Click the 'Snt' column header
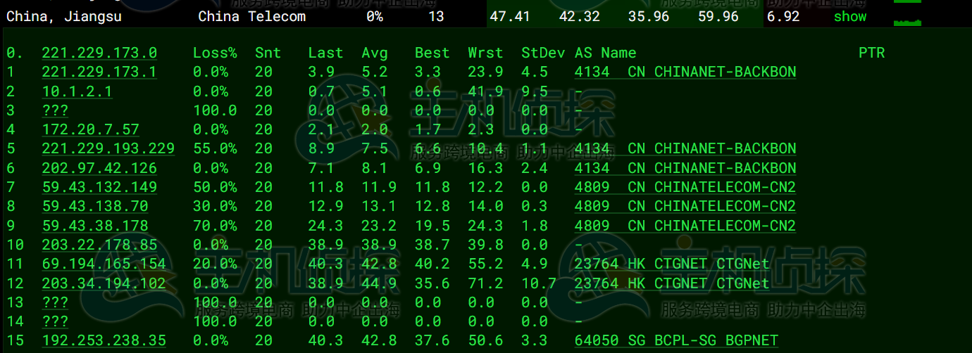The width and height of the screenshot is (972, 353). pos(268,53)
